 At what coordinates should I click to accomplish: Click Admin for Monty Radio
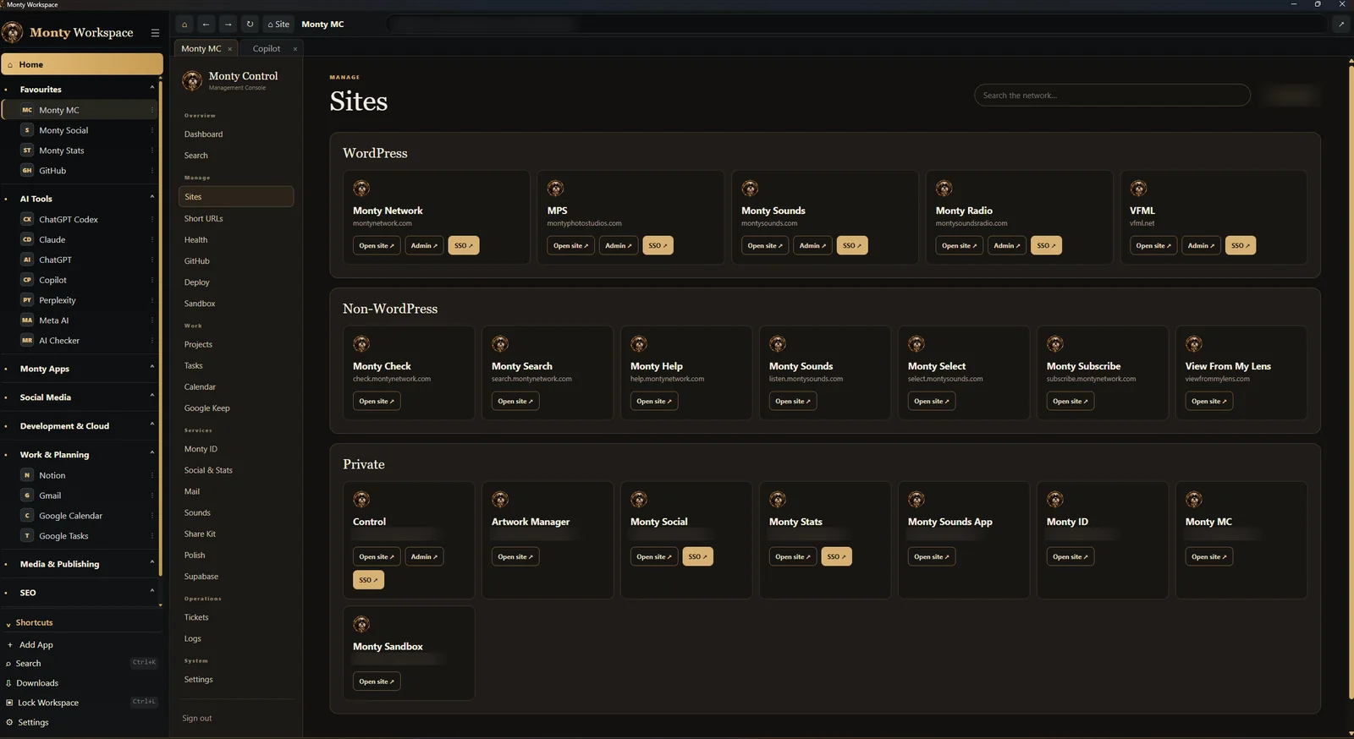click(x=1007, y=246)
